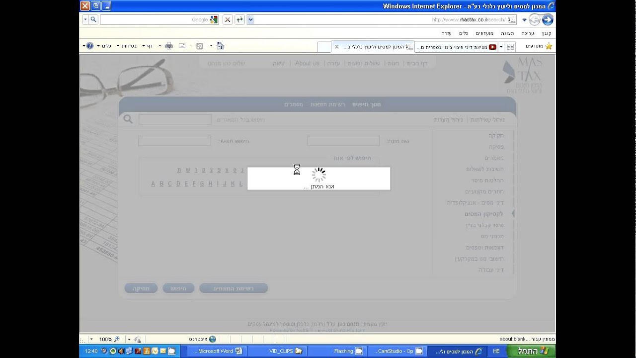
Task: Open the Favorites star button
Action: 548,46
